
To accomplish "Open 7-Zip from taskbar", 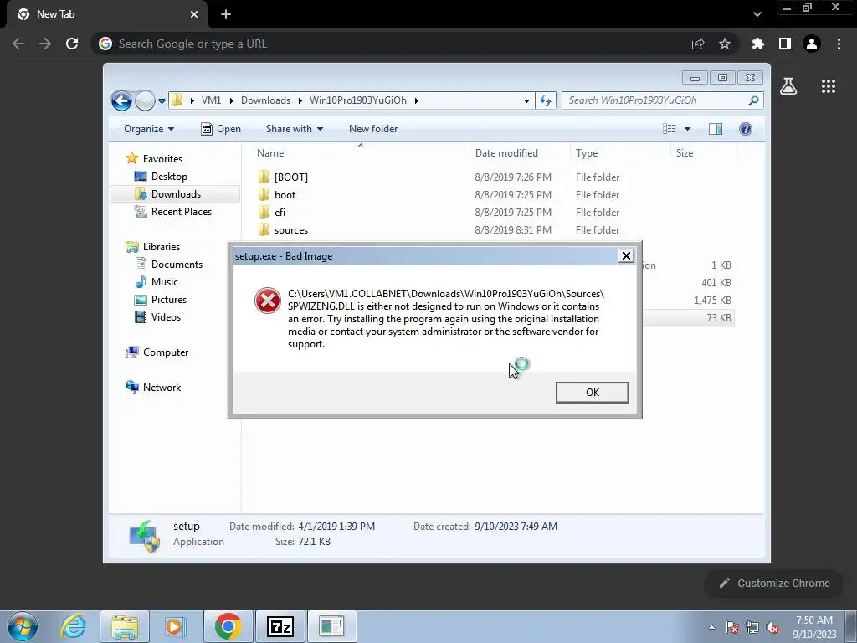I will coord(280,626).
